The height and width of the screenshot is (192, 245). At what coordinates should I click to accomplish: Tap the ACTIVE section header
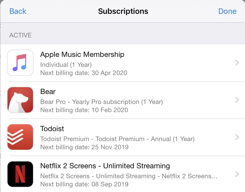tap(20, 35)
